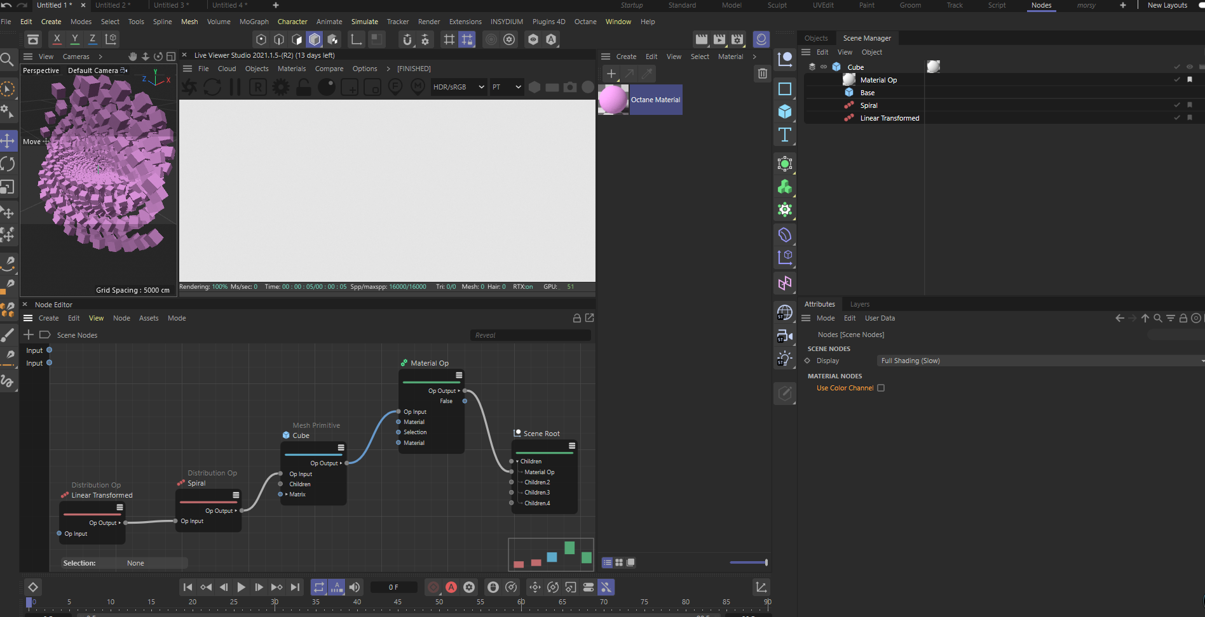
Task: Click the Autokeying button in timeline
Action: tap(451, 587)
